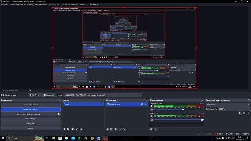The width and height of the screenshot is (251, 141).
Task: Open Chrome from the taskbar
Action: click(x=92, y=138)
